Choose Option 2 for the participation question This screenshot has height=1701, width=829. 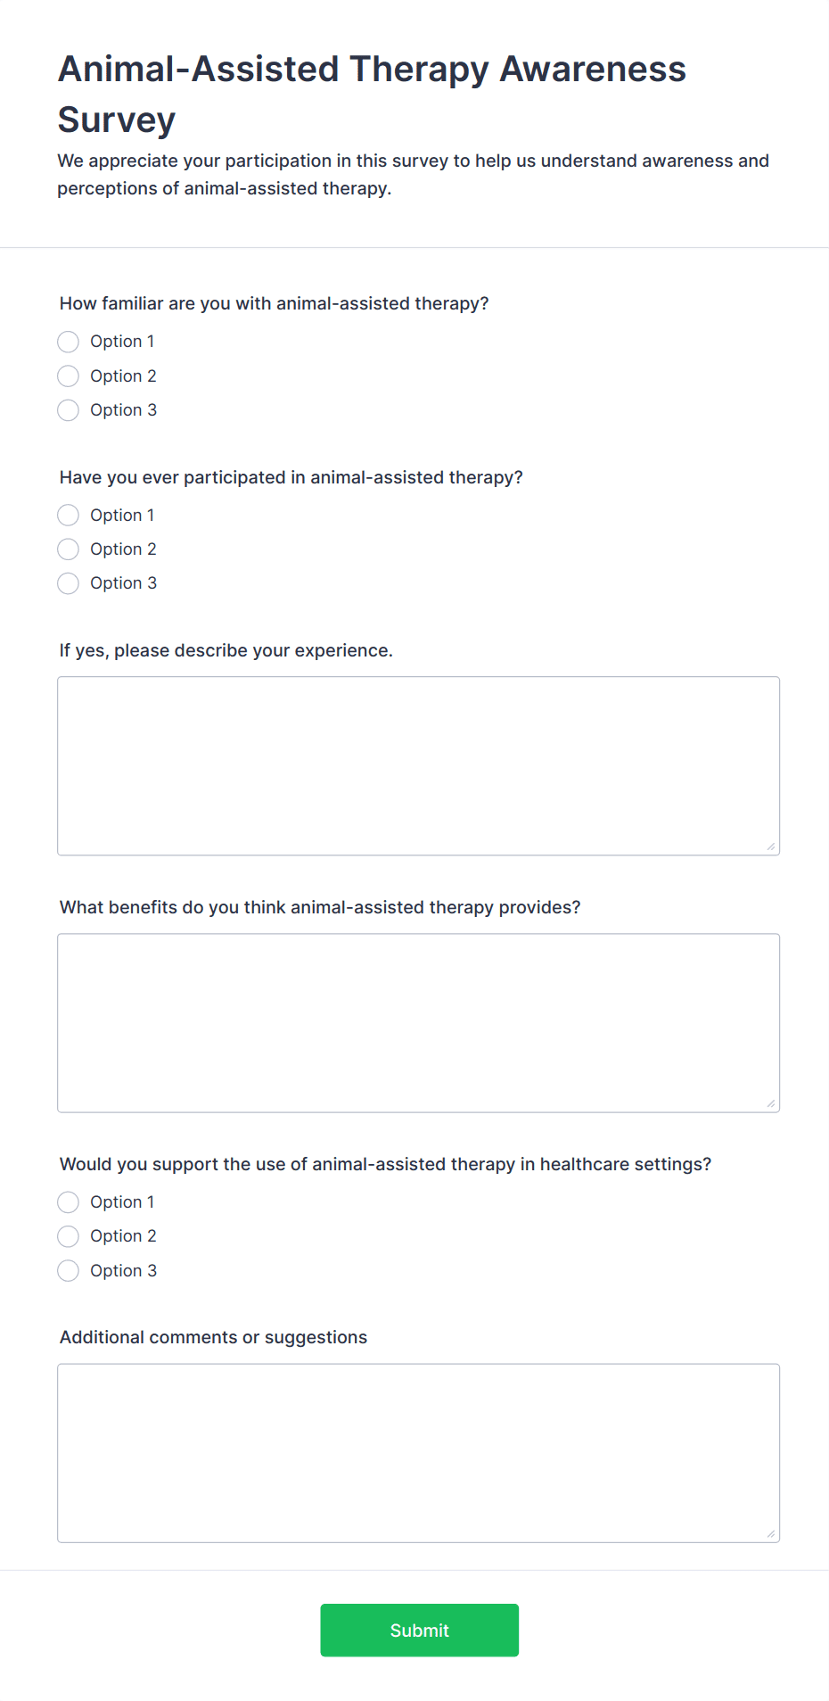68,549
